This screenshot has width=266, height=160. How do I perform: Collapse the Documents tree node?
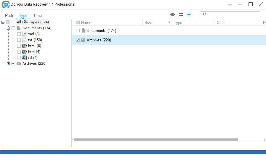tap(8, 28)
